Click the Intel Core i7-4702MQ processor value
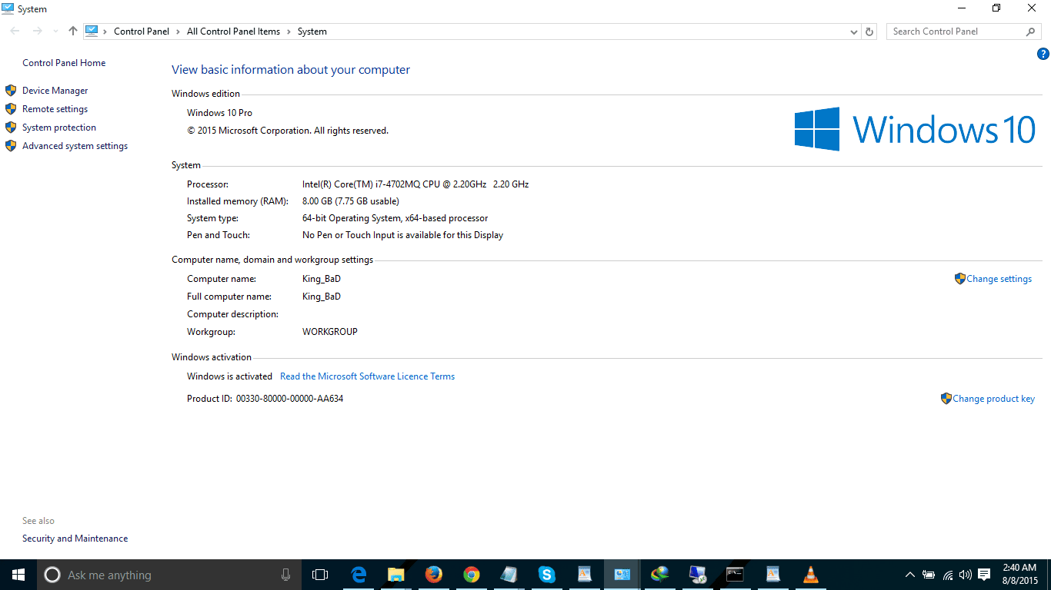Screen dimensions: 1051x590 click(x=415, y=184)
